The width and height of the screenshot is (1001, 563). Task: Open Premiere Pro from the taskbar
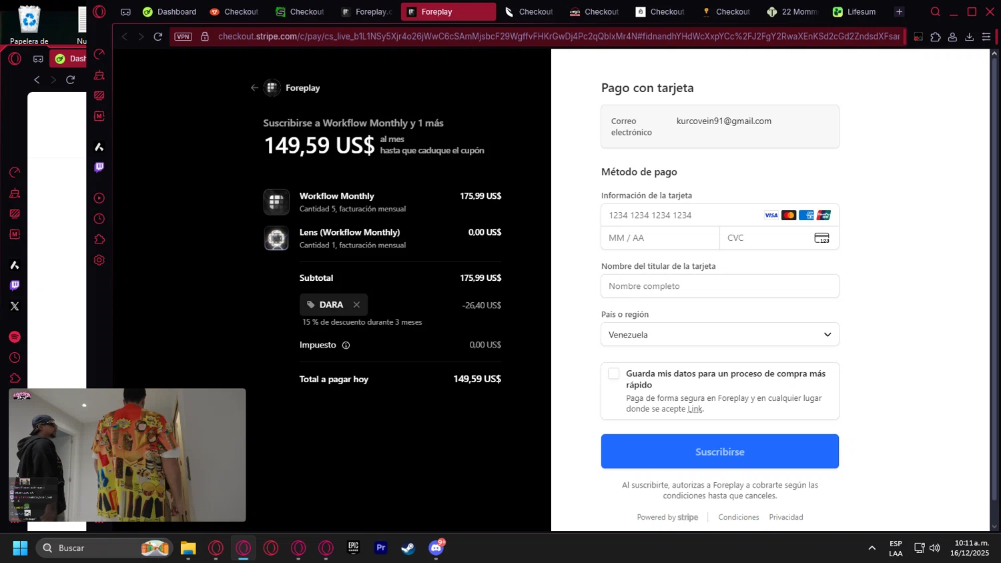pos(381,548)
